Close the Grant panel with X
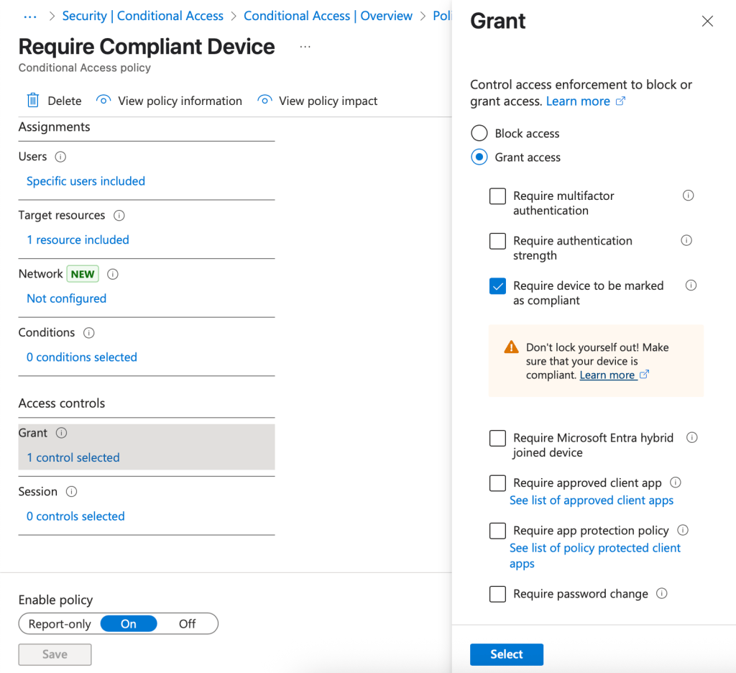Viewport: 736px width, 673px height. pyautogui.click(x=707, y=22)
